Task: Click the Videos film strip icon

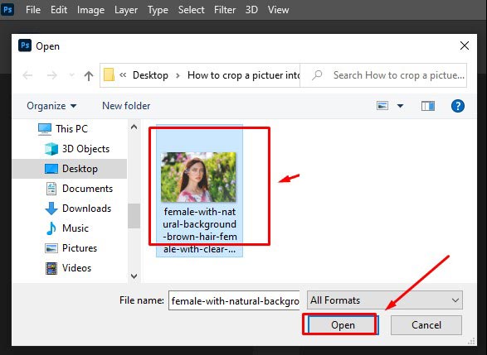Action: [x=51, y=268]
